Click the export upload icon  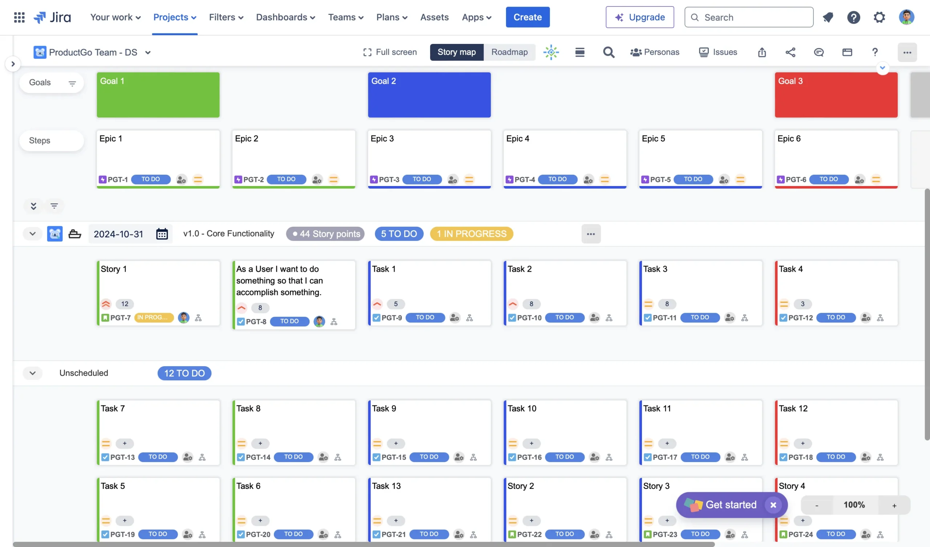pos(762,52)
